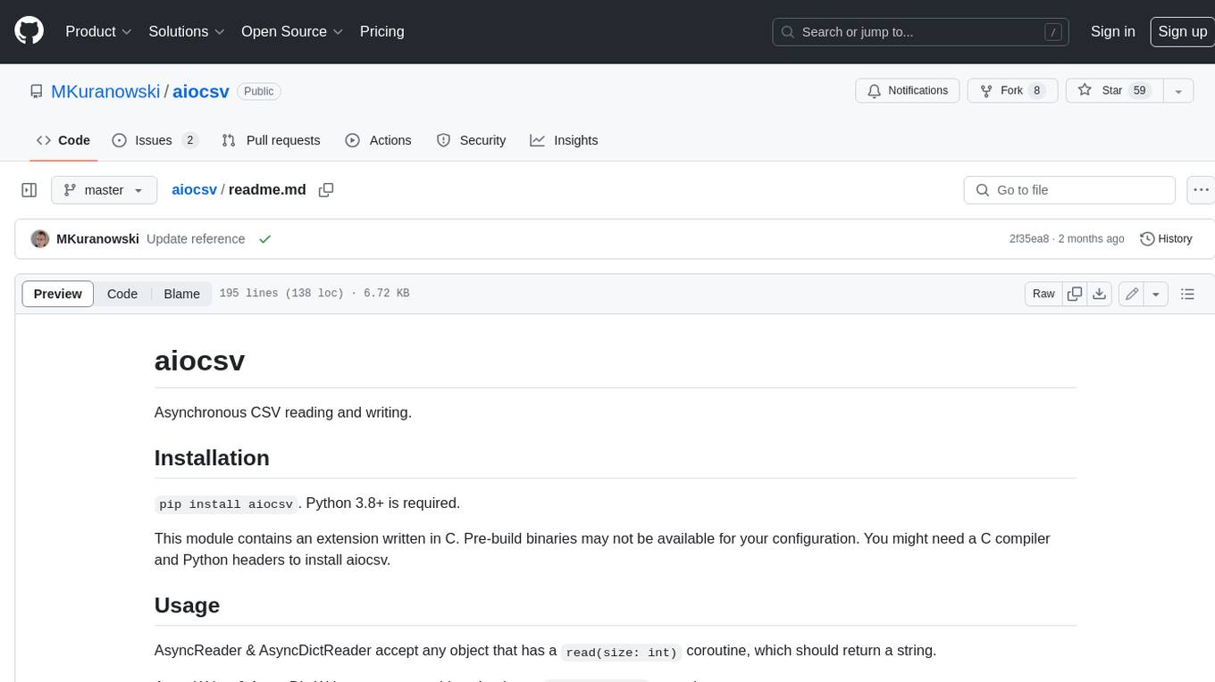Click the fork count 8
Viewport: 1215px width, 682px height.
1036,91
